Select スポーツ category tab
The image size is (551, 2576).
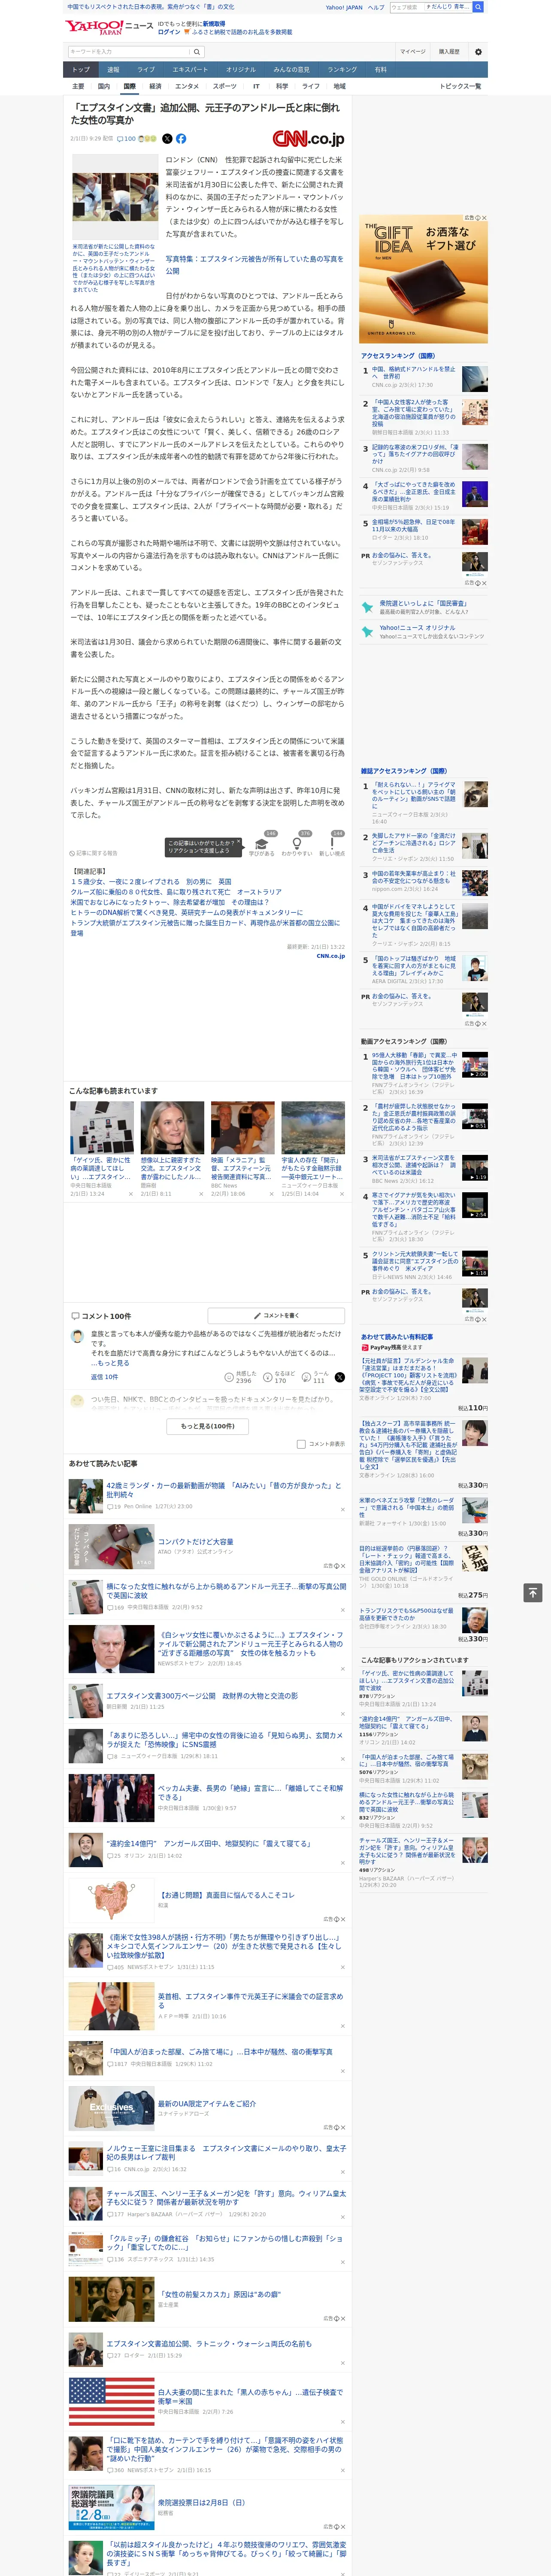(x=225, y=86)
